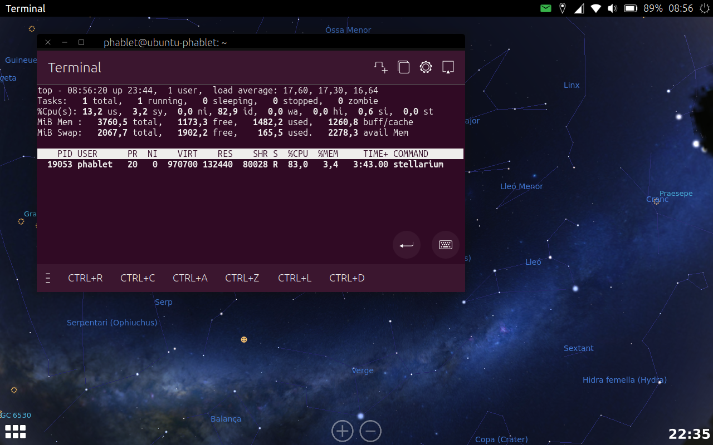Zoom out with Stellarium minus button

pos(370,431)
